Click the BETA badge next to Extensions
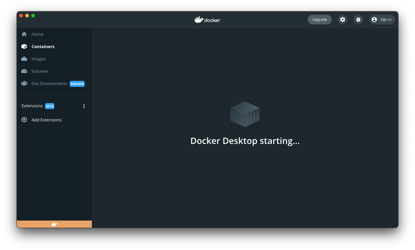 (50, 106)
